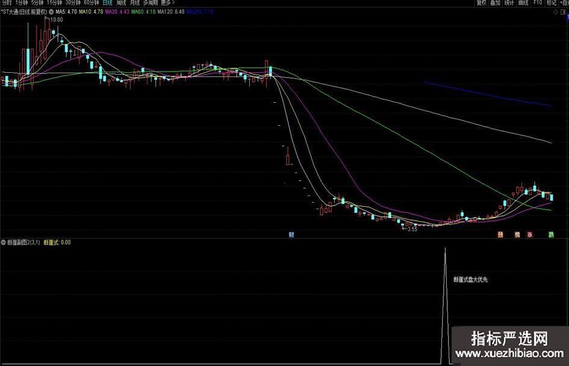This screenshot has width=569, height=366.
Task: Open the 统计 statistics button
Action: coord(509,2)
